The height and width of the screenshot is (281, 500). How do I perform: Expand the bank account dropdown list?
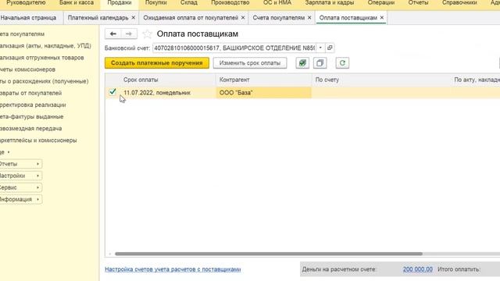[x=320, y=48]
